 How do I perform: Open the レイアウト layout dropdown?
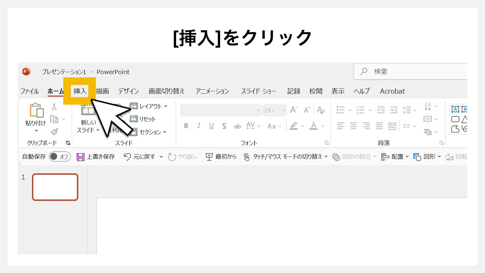pos(149,106)
